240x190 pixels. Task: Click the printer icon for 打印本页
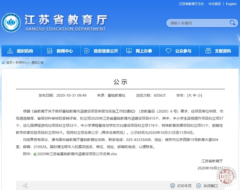tap(172, 186)
